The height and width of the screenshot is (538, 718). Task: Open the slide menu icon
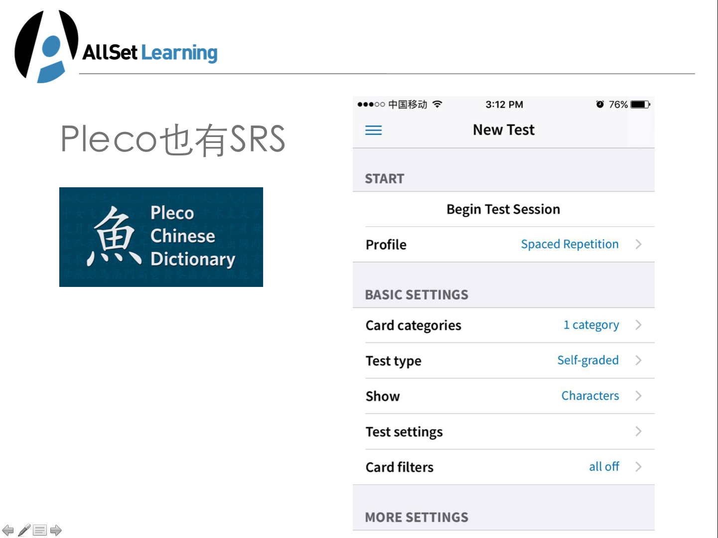[40, 530]
